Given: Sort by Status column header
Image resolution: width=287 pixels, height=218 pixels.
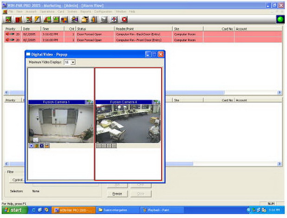Looking at the screenshot, I should pyautogui.click(x=95, y=29).
